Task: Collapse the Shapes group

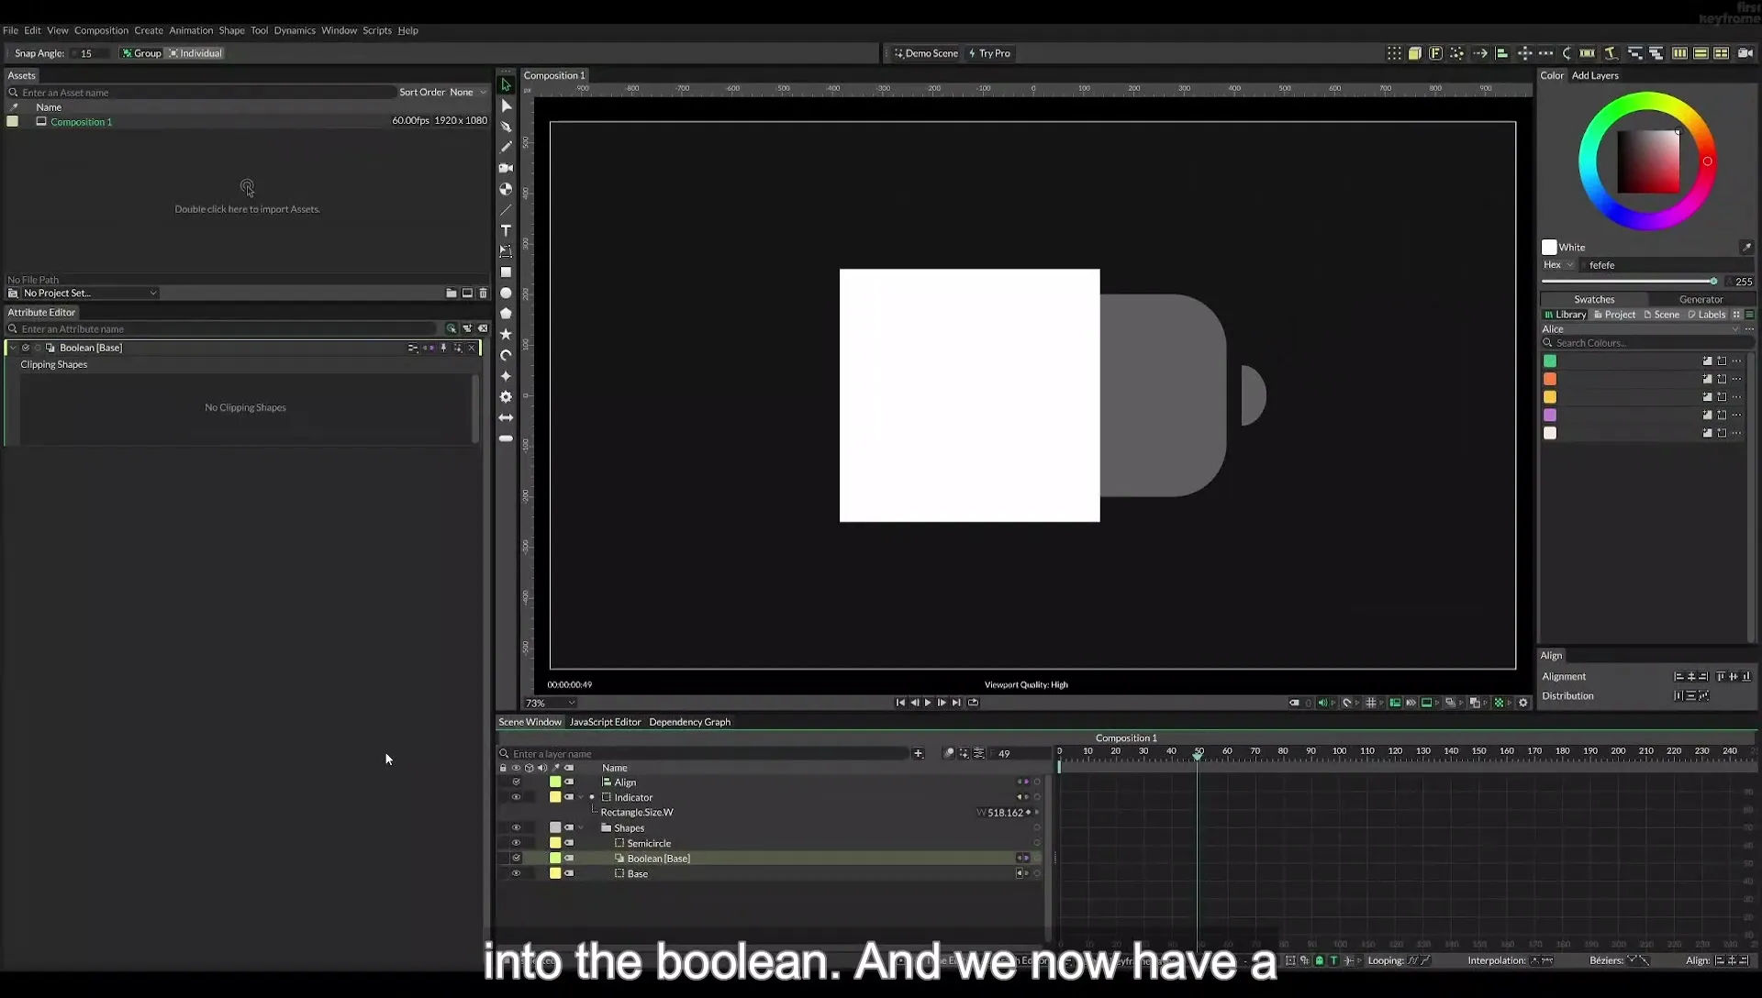Action: pos(581,828)
